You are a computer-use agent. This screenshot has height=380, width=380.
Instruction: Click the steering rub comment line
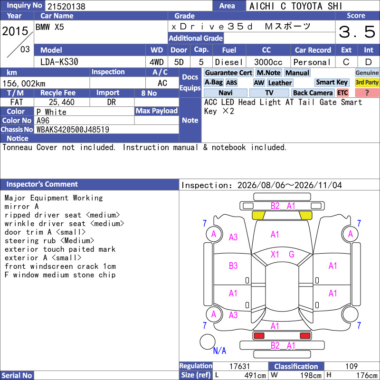click(49, 241)
